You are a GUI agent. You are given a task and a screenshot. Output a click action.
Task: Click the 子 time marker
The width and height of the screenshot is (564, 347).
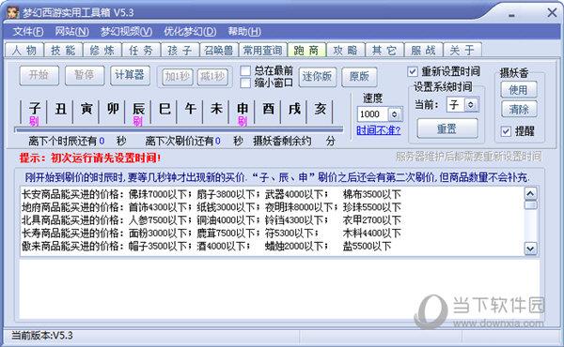tap(34, 109)
